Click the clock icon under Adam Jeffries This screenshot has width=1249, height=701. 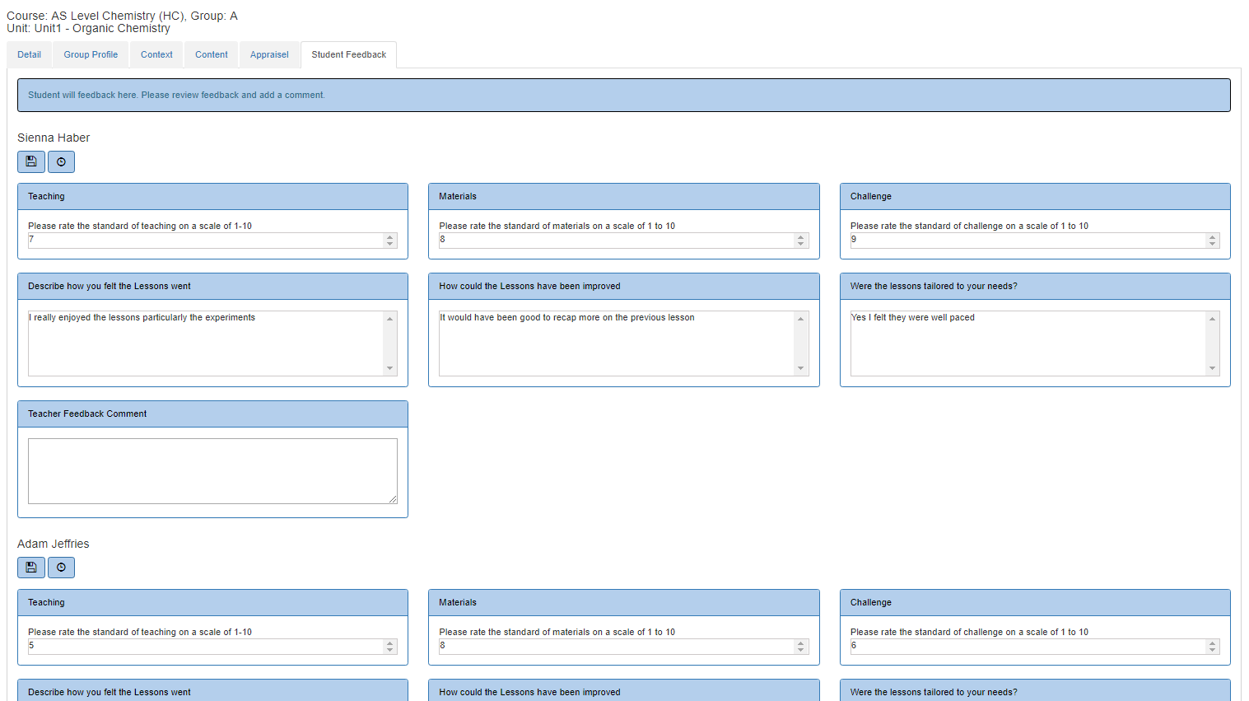coord(61,568)
